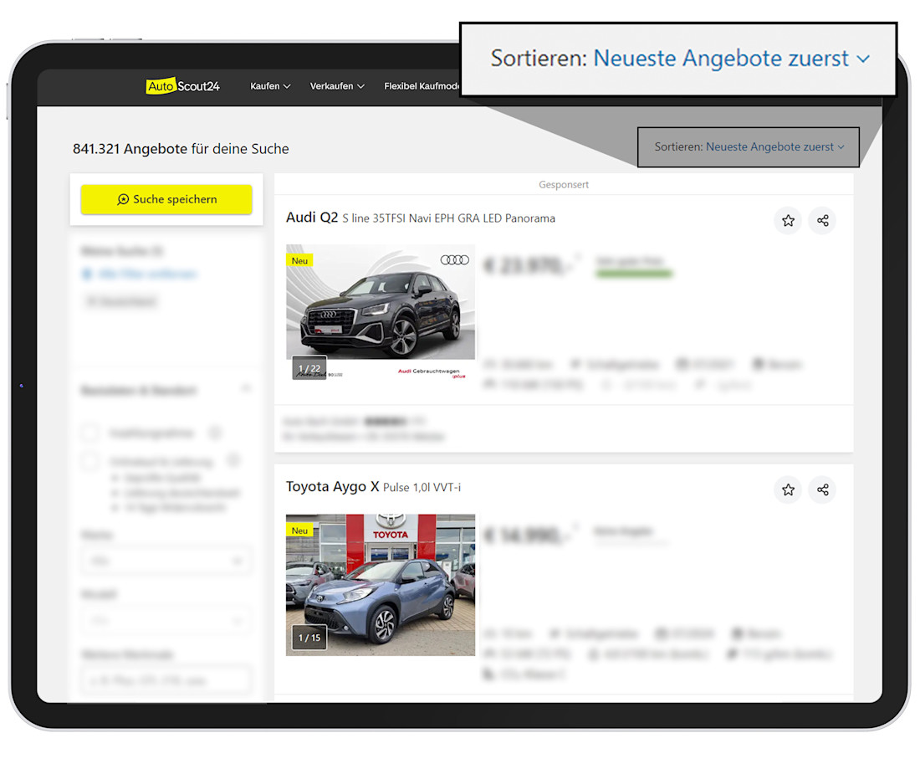Favorite the Toyota Aygo X with the star
The height and width of the screenshot is (779, 920).
(788, 489)
